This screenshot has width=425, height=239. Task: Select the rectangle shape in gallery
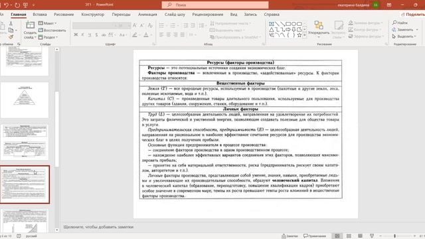[x=288, y=24]
